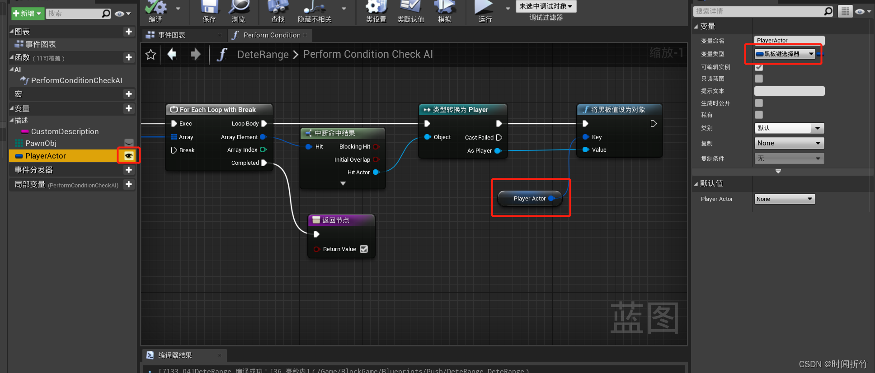Switch to the Perform Condition tab

[270, 35]
